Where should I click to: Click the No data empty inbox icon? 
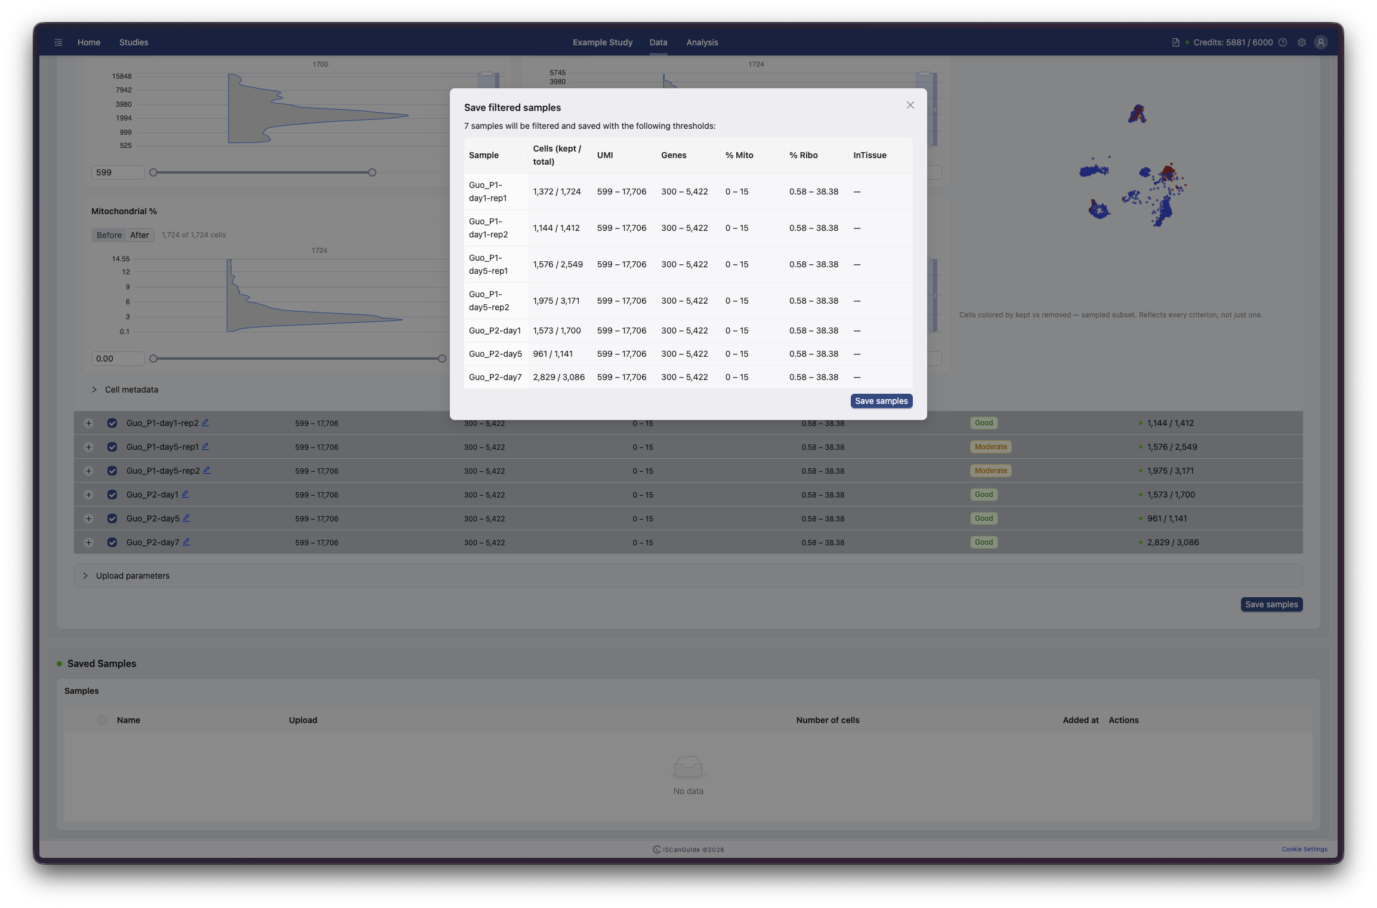688,767
